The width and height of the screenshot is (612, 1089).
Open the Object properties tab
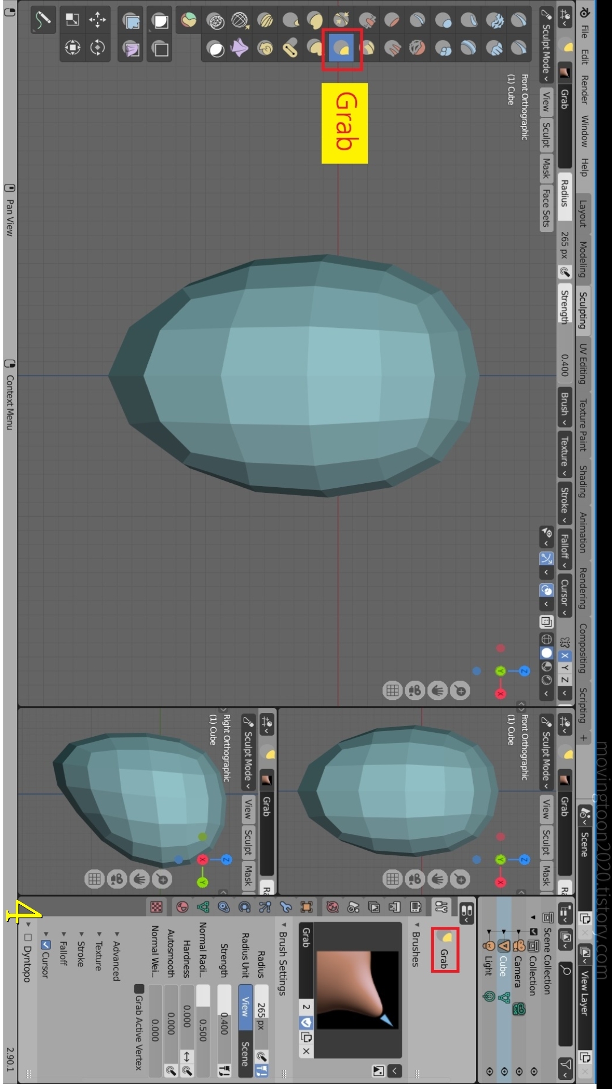coord(307,907)
